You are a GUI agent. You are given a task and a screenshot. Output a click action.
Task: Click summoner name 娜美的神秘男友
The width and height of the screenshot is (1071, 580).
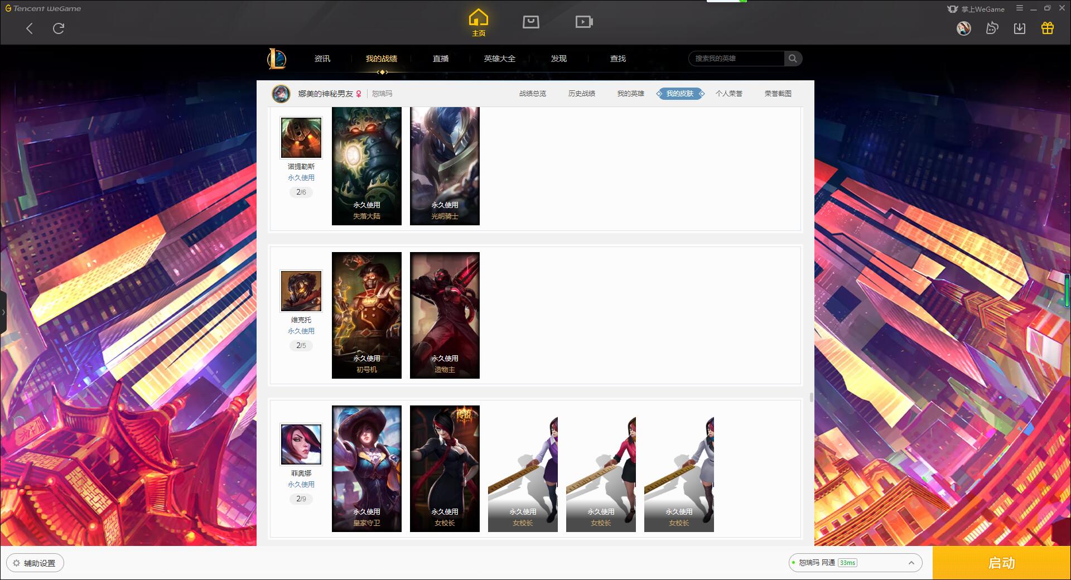click(x=325, y=94)
